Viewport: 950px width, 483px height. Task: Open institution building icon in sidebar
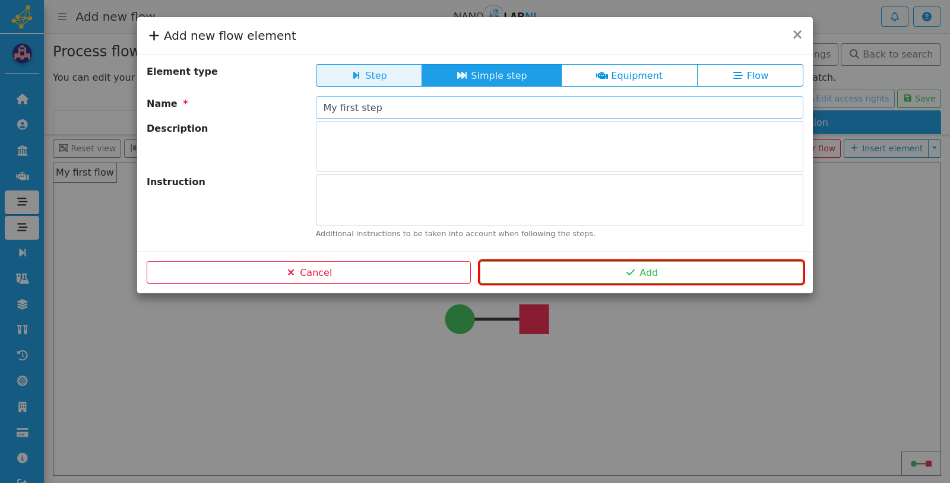pos(22,151)
